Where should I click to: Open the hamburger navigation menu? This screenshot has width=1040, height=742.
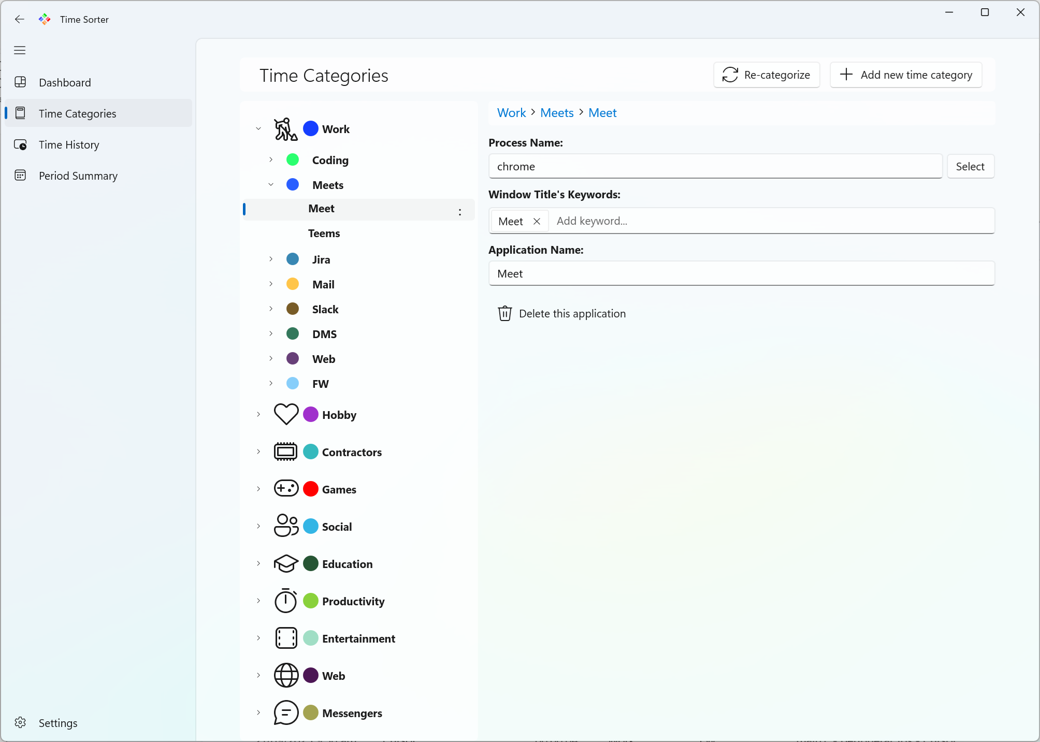(20, 50)
